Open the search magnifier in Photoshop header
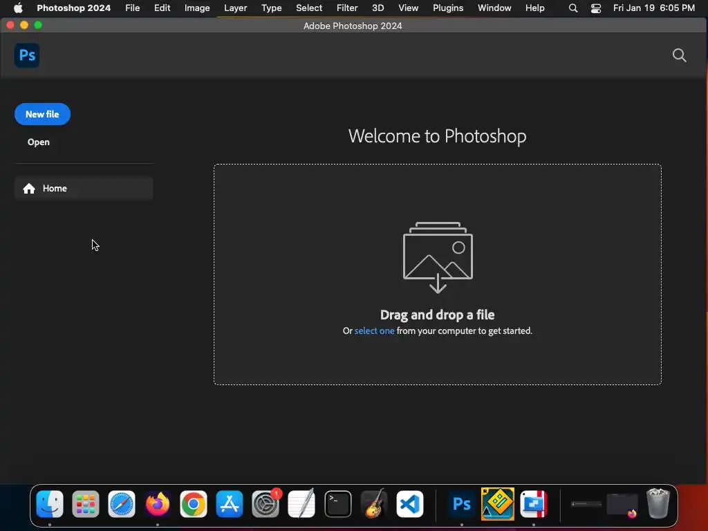The image size is (708, 531). coord(679,55)
